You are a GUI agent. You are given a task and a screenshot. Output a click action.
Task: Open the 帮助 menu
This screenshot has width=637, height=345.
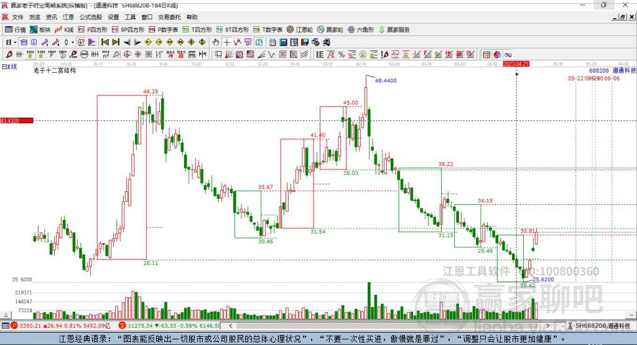192,17
